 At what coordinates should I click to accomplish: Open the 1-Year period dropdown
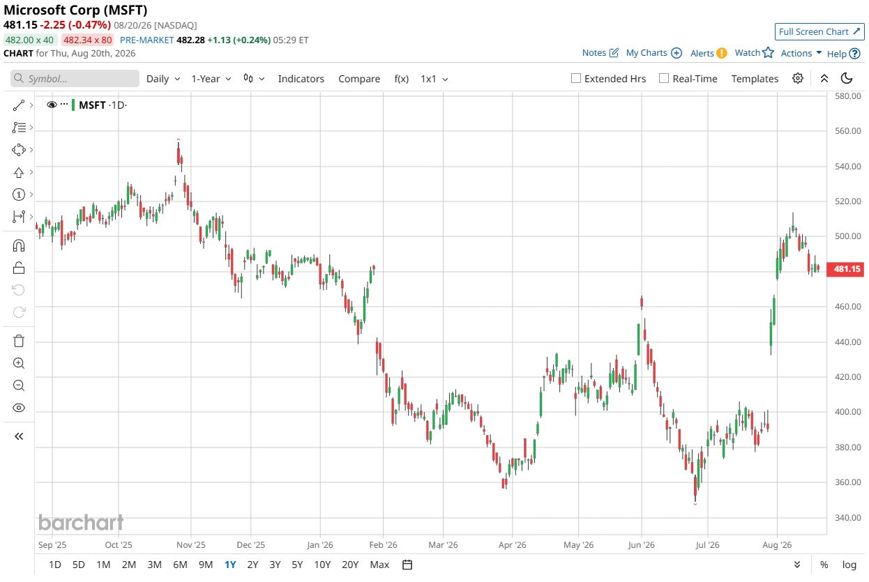211,79
